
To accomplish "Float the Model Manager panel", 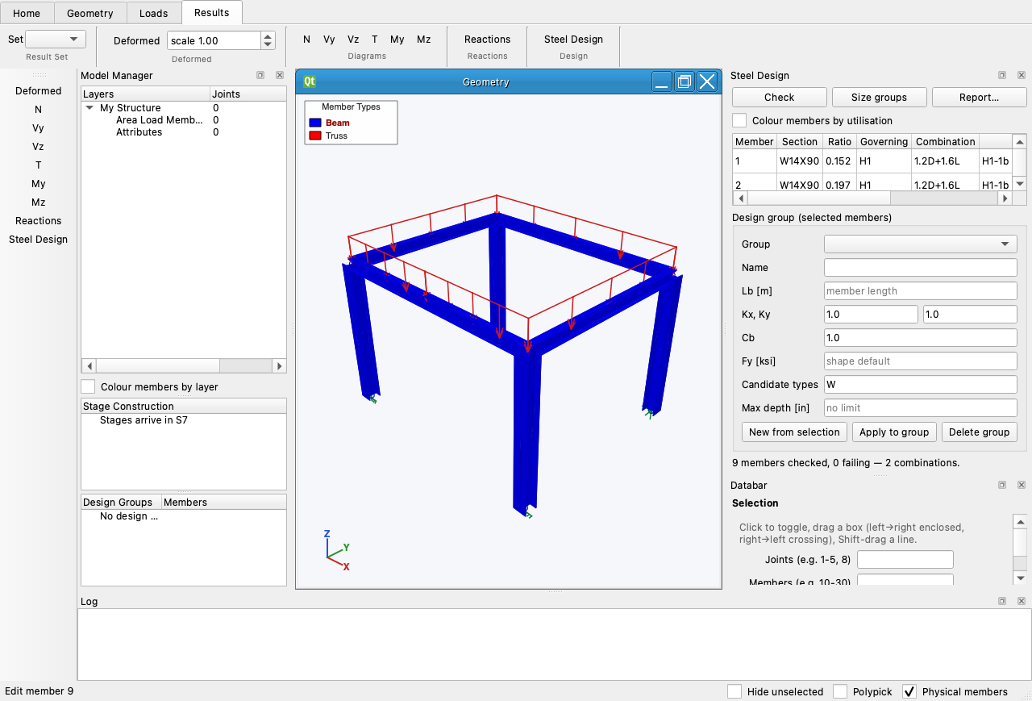I will click(x=260, y=75).
